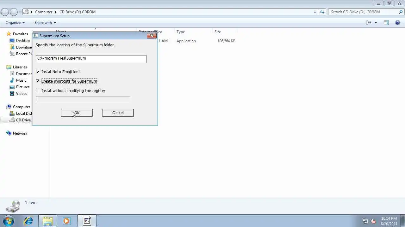
Task: Select Computer in the navigation tree
Action: coord(21,107)
